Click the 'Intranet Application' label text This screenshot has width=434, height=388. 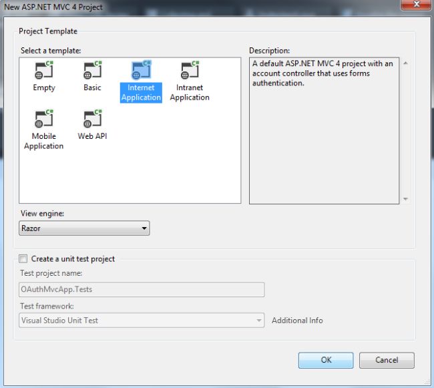[190, 92]
